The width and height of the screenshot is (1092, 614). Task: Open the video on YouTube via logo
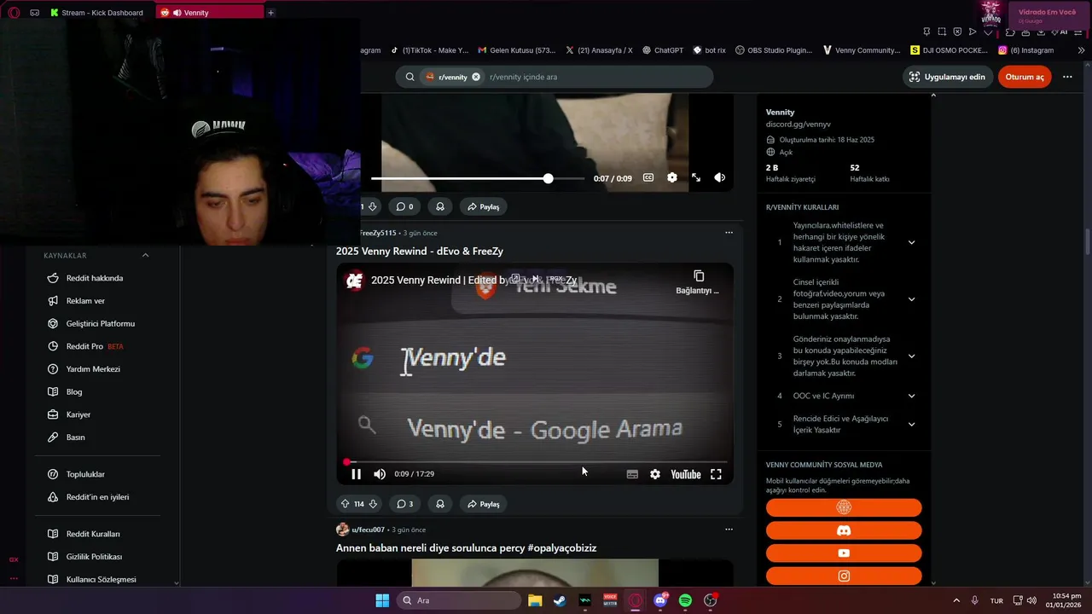point(685,474)
